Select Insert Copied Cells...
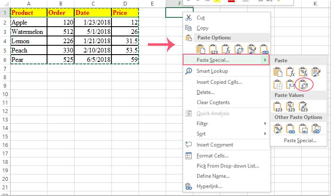Viewport: 331px width, 196px height. click(x=227, y=82)
